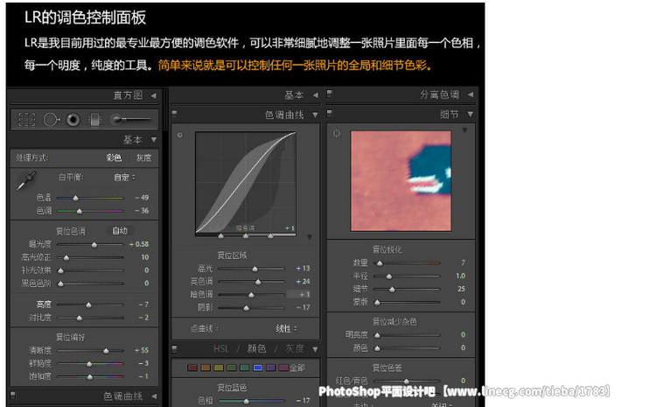Click the 暗色调 value field +1
This screenshot has height=407, width=656.
[299, 294]
